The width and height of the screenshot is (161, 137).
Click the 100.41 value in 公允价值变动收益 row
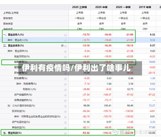(108, 106)
